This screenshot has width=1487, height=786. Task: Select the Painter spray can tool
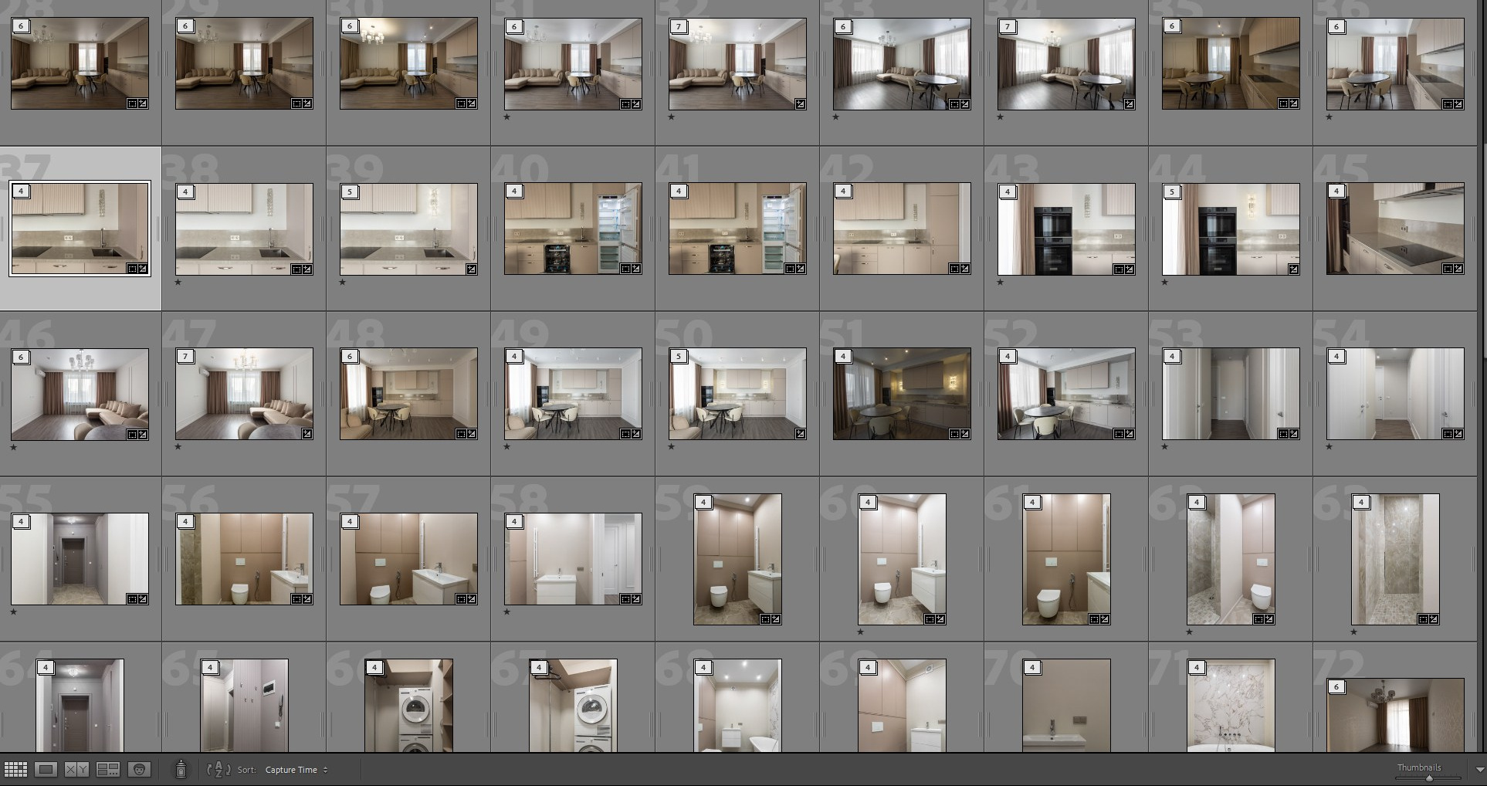[181, 770]
